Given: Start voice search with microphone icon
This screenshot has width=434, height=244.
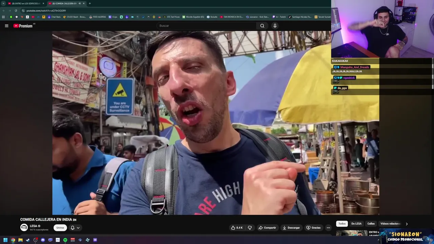Looking at the screenshot, I should click(x=275, y=26).
